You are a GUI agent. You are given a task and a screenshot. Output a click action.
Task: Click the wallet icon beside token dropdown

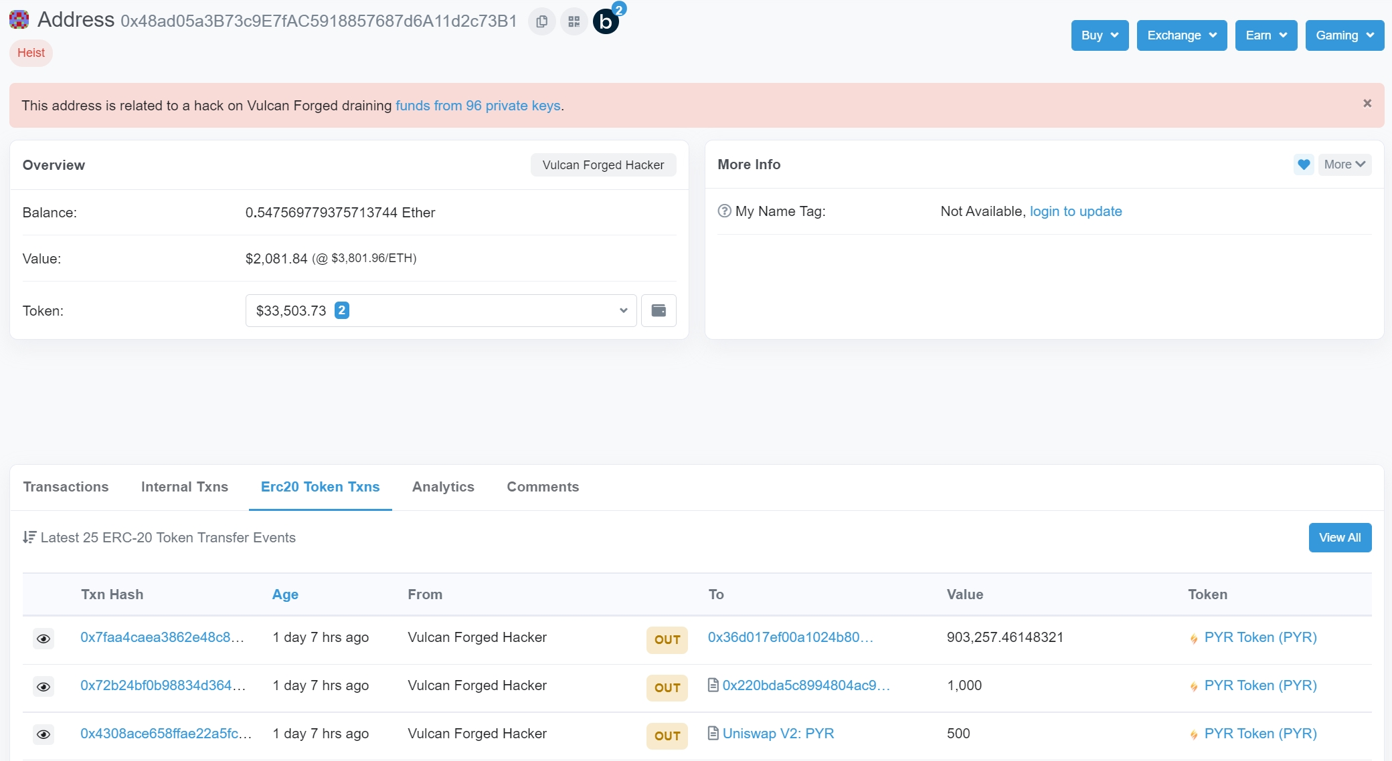coord(659,310)
